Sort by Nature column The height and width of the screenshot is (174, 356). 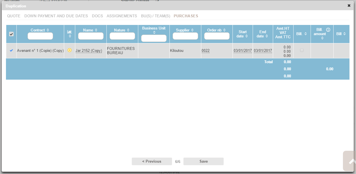pyautogui.click(x=128, y=30)
